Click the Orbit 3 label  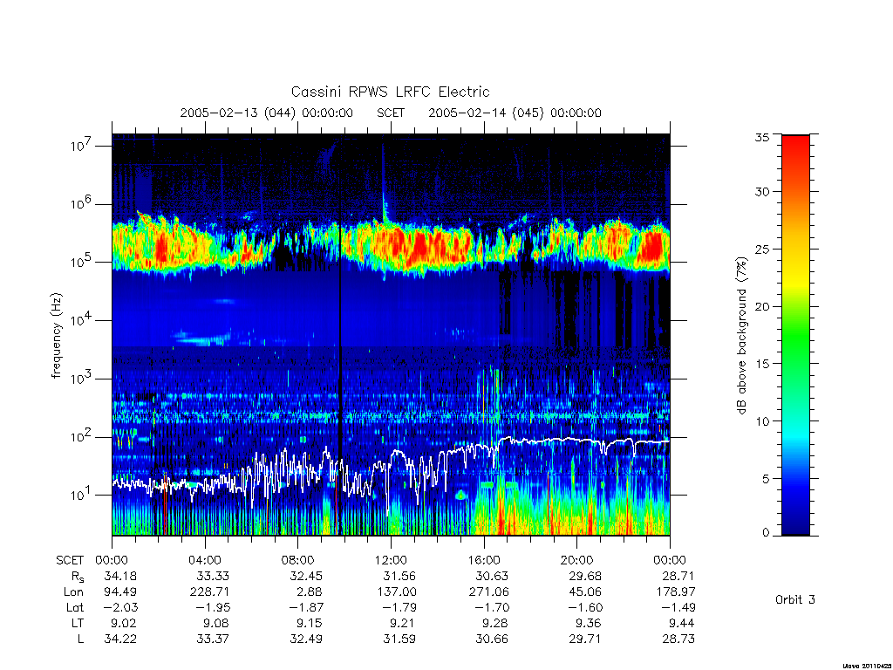795,599
